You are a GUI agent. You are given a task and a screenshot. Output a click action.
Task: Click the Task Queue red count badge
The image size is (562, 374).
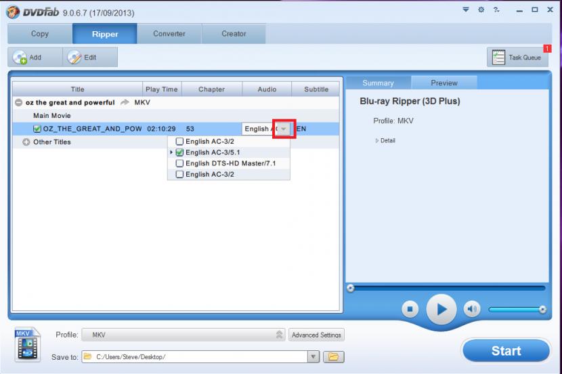pos(547,48)
